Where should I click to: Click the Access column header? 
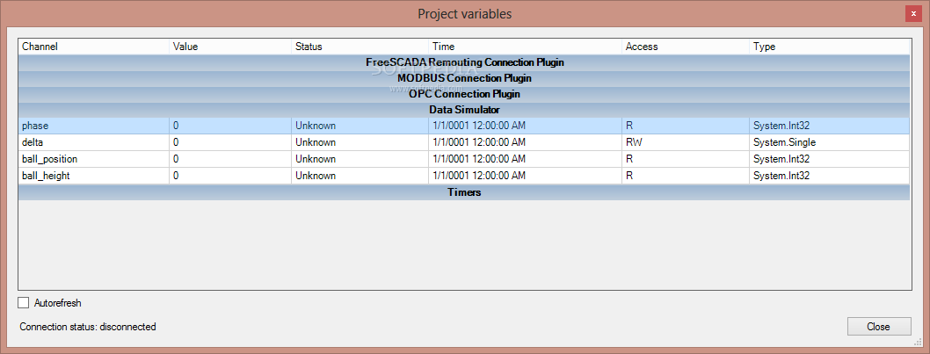686,47
